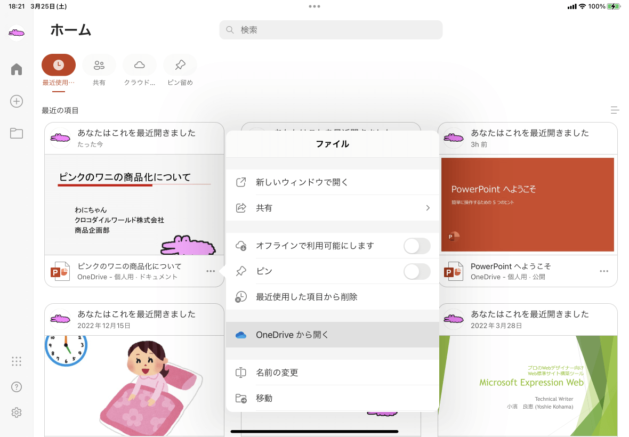Click the 2022年12月15日 card header

[134, 320]
